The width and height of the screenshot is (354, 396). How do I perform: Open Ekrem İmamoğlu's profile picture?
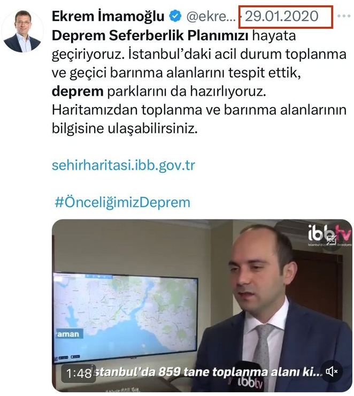point(22,32)
